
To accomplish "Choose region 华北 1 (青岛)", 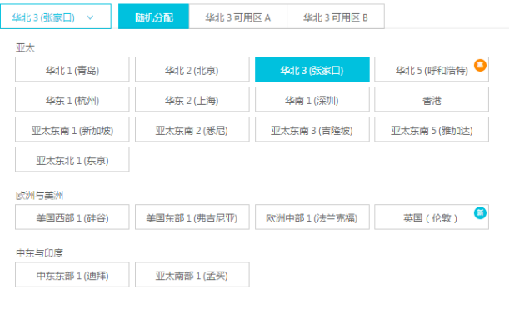I will [x=72, y=69].
